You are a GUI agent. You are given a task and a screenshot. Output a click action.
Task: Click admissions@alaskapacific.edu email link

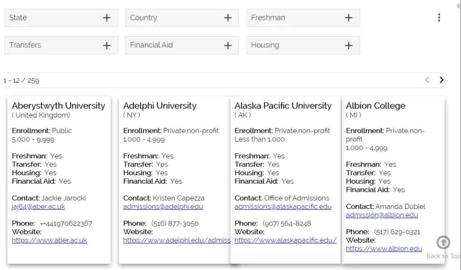pos(283,207)
